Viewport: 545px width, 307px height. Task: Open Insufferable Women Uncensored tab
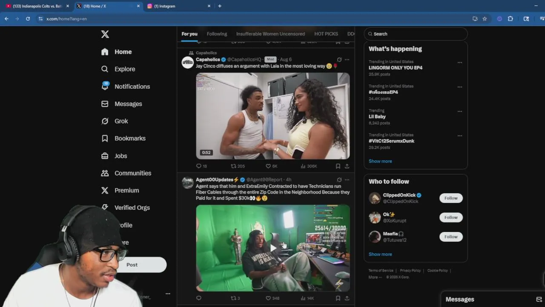tap(270, 34)
